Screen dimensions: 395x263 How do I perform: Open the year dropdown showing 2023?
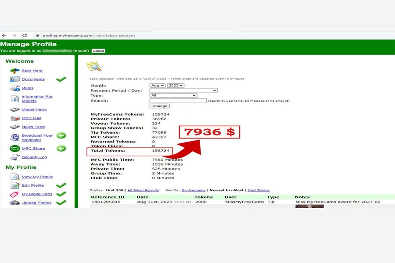[x=176, y=85]
